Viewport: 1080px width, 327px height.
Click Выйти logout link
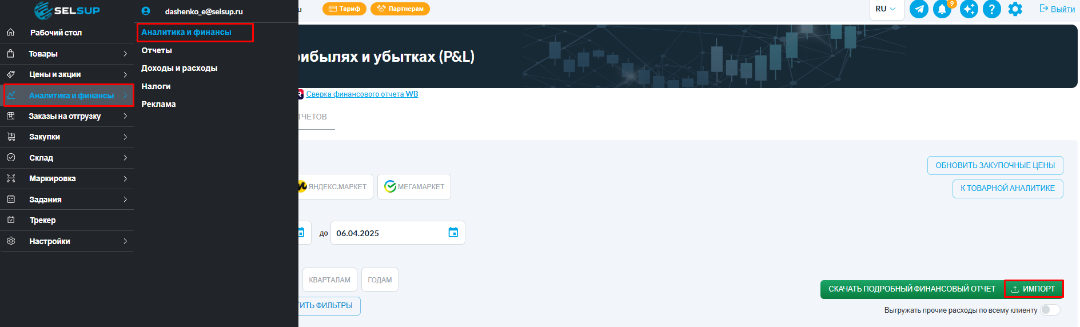1057,9
